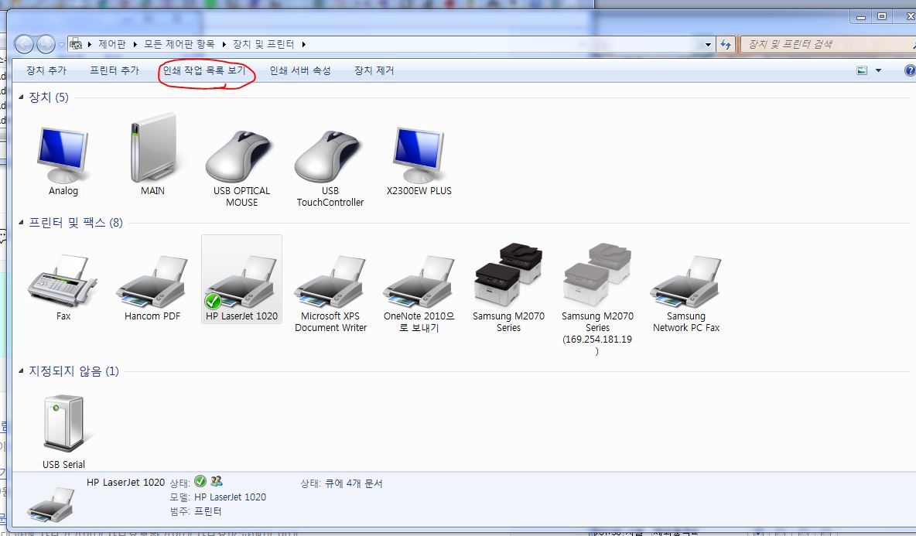Select the X2300EW PLUS monitor
916x536 pixels.
[x=419, y=155]
